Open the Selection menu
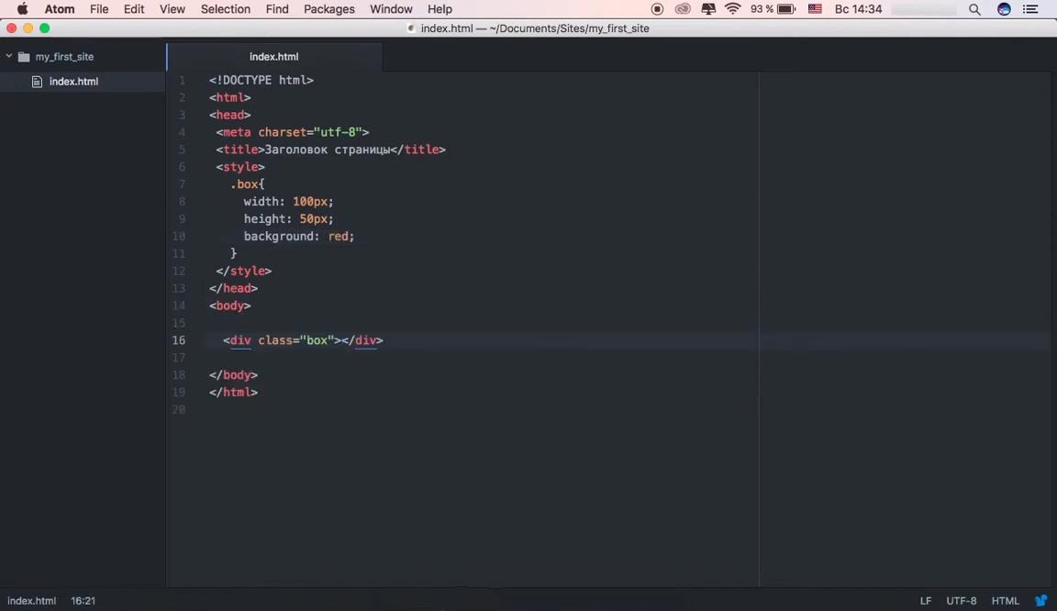Image resolution: width=1057 pixels, height=611 pixels. (225, 9)
